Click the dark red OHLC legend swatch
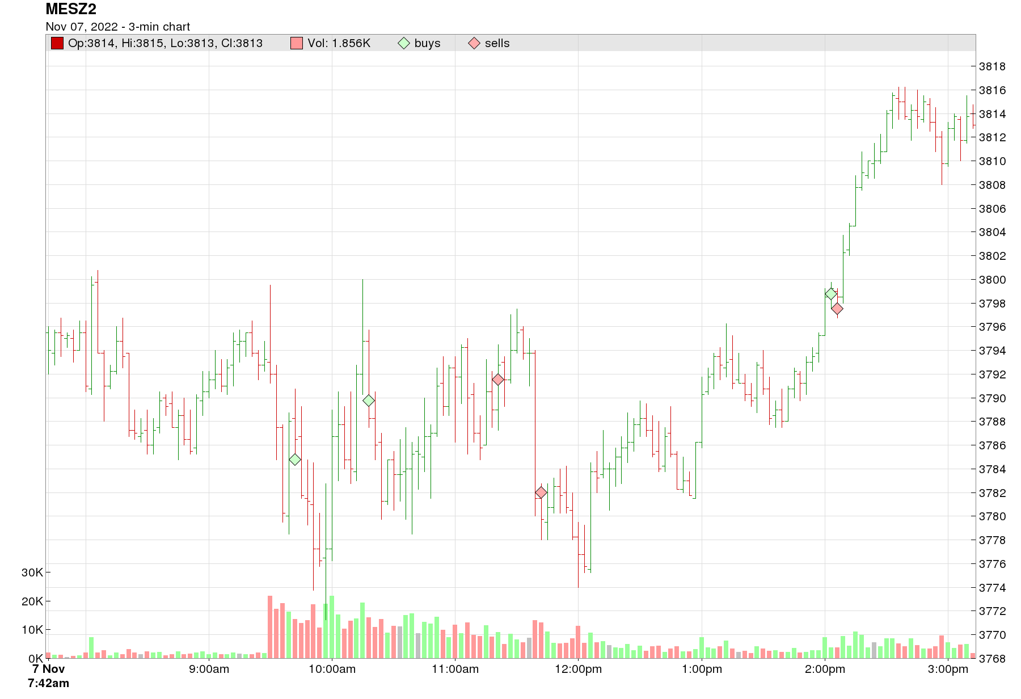Viewport: 1021px width, 699px height. click(57, 43)
